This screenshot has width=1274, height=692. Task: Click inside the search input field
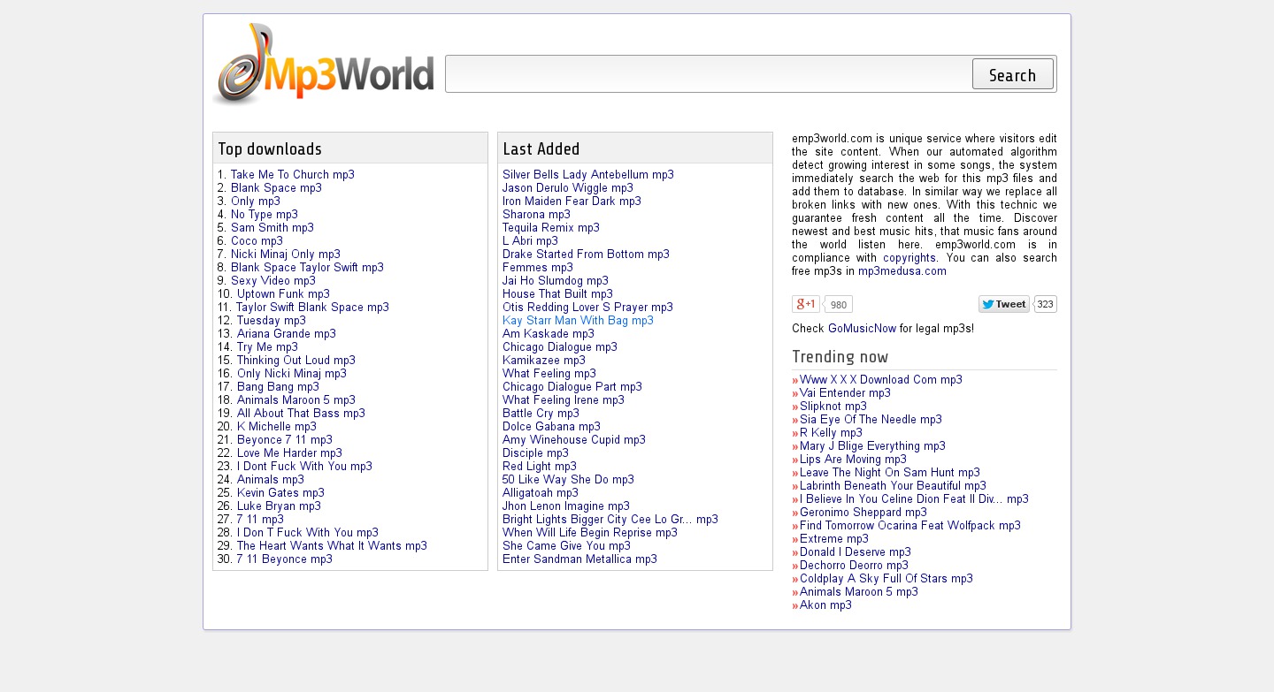[708, 74]
